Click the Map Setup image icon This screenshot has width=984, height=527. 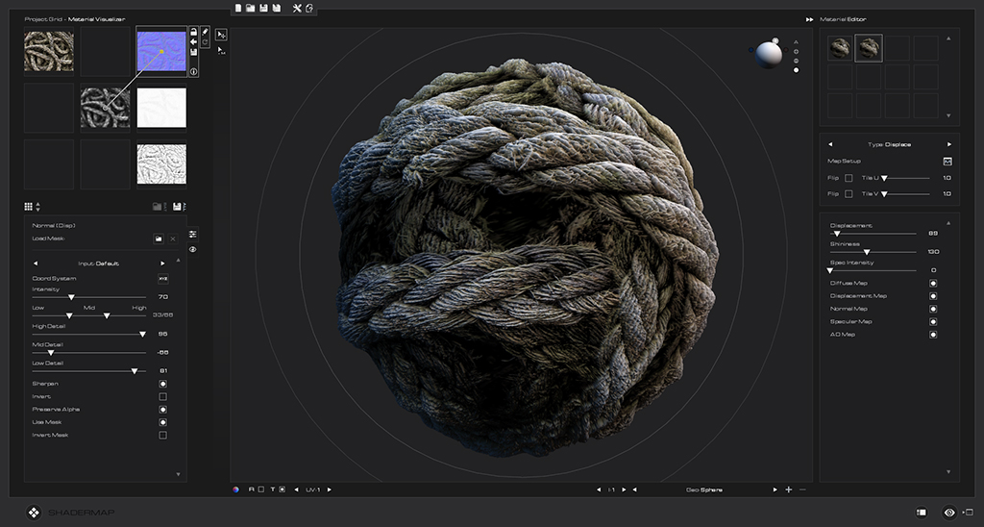click(947, 161)
